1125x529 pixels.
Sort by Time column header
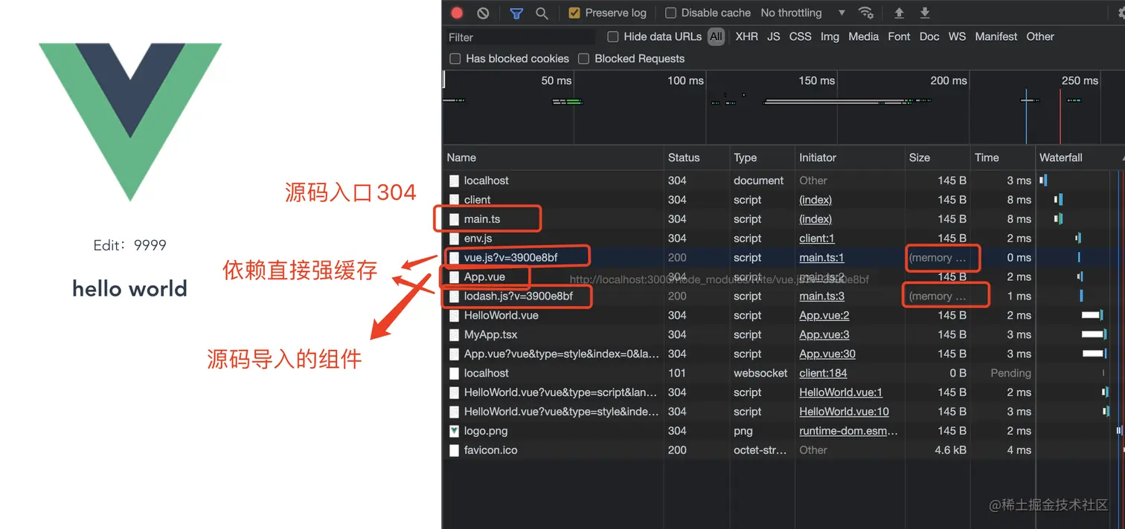tap(1002, 158)
